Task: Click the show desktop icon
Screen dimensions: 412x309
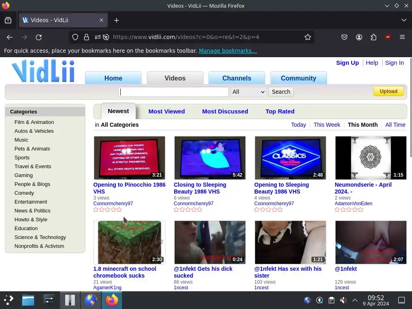Action: (402, 300)
